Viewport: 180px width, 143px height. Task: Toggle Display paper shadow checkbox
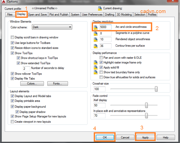pyautogui.click(x=17, y=112)
